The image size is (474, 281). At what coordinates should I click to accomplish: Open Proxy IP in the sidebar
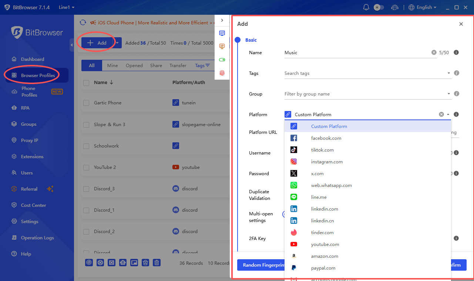pyautogui.click(x=30, y=140)
